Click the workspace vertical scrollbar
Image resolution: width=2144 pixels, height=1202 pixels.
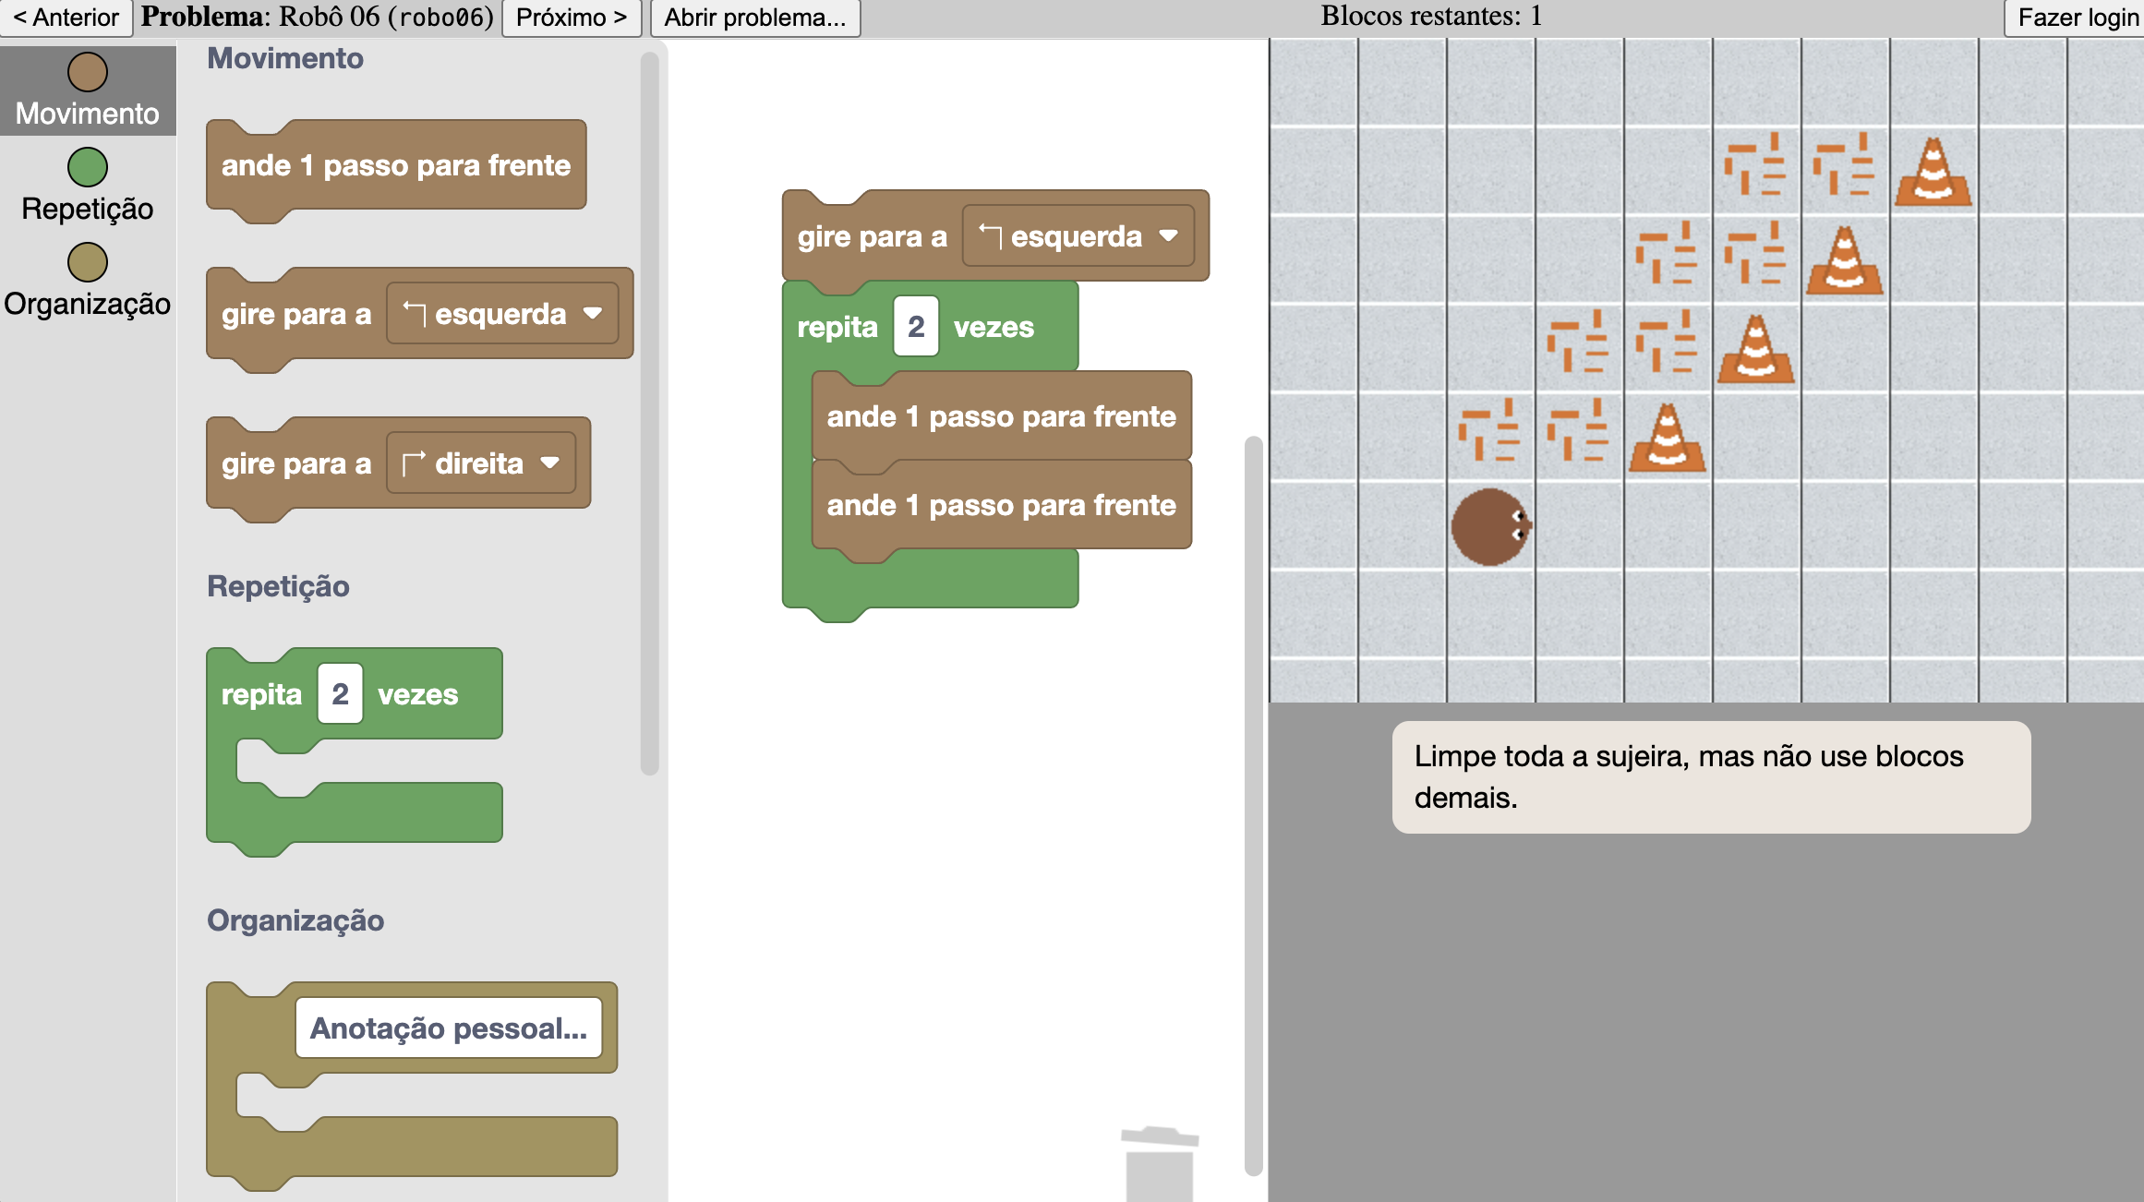(x=1253, y=805)
